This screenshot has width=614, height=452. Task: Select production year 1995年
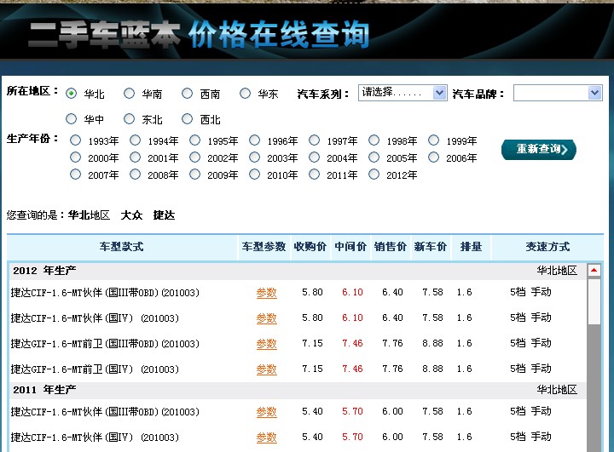coord(194,140)
